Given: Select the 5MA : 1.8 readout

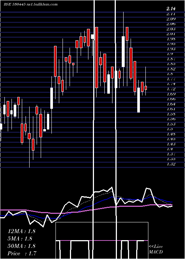Looking at the screenshot, I should [x=20, y=239].
